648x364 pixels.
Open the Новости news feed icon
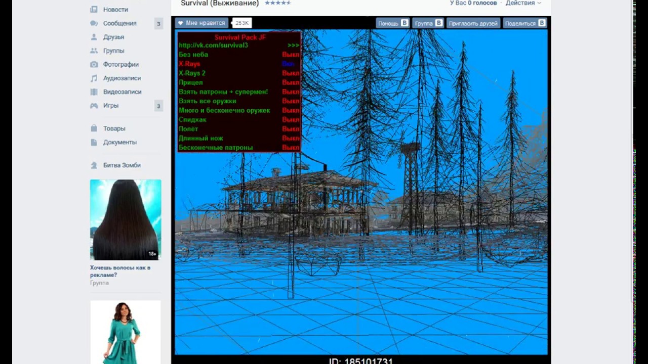pos(94,10)
